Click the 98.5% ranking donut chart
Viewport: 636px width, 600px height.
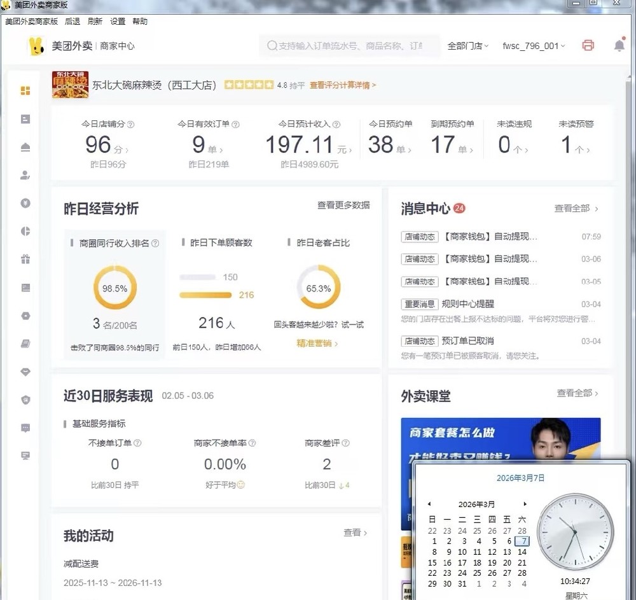[114, 288]
